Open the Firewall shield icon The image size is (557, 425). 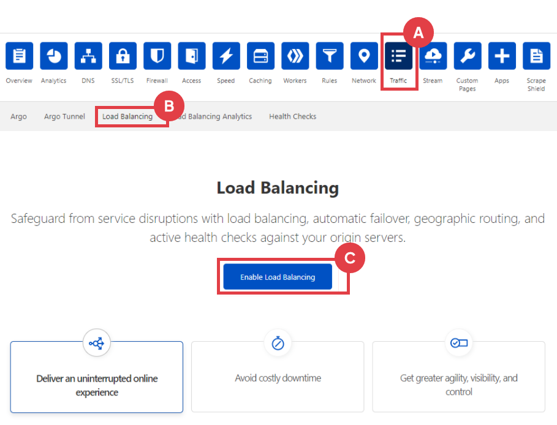[157, 56]
